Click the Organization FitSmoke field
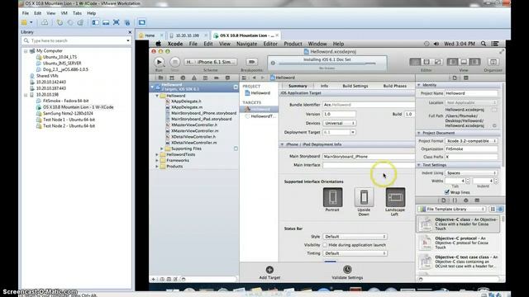 tap(471, 148)
